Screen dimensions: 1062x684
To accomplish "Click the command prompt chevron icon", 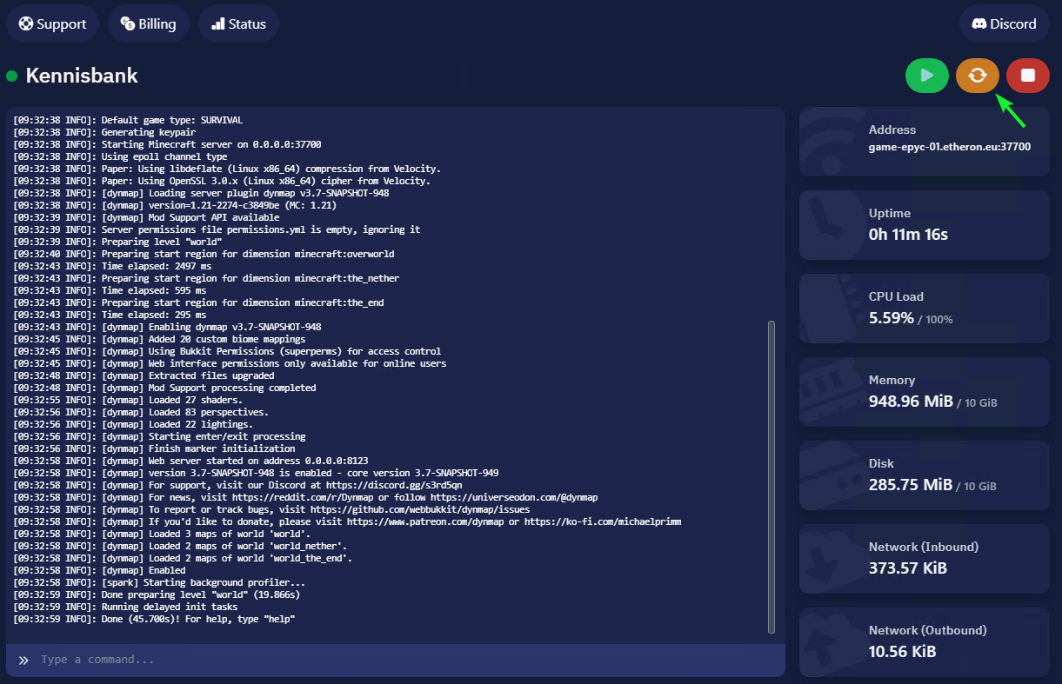I will coord(23,661).
